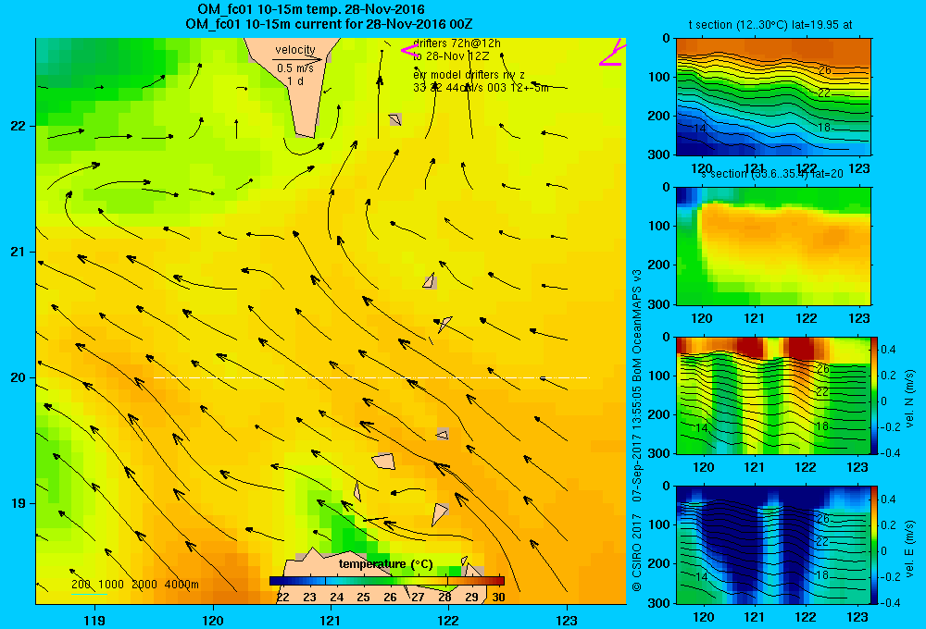Click depth label '100' on salinity section
The image size is (926, 629).
click(659, 226)
